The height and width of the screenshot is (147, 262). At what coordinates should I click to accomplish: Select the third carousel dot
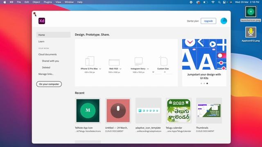coord(207,83)
